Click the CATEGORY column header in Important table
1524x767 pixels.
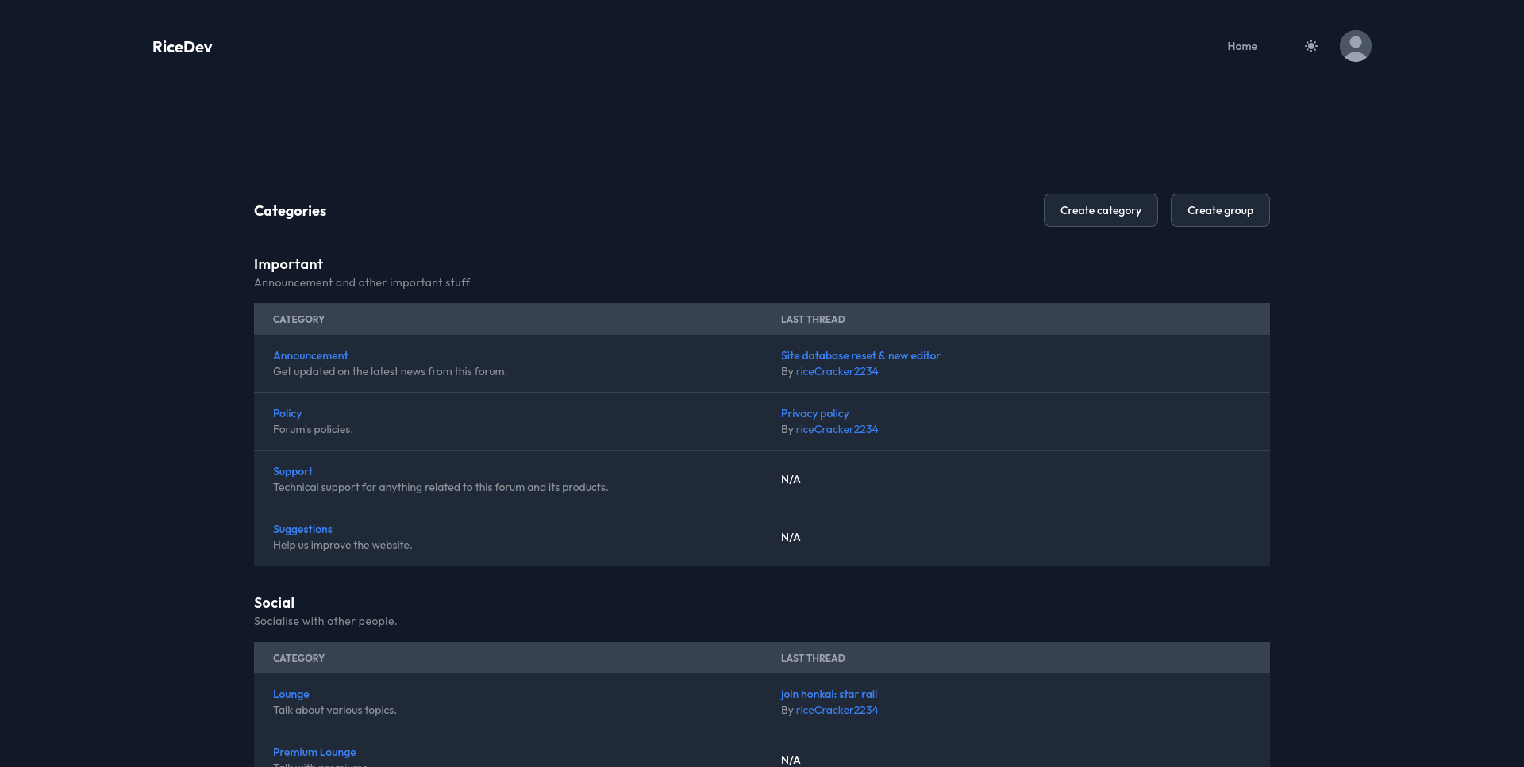pos(298,319)
